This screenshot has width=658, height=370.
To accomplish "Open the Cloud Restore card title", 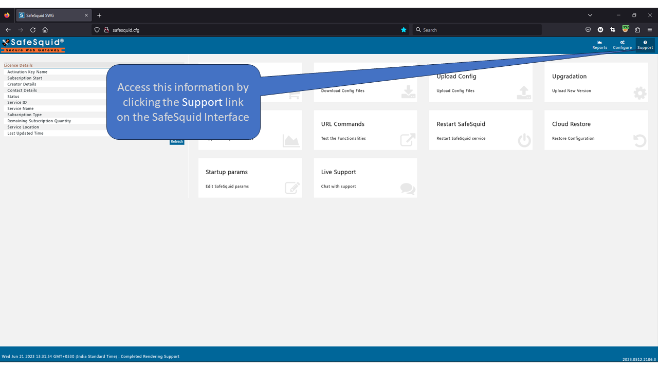I will click(x=571, y=124).
